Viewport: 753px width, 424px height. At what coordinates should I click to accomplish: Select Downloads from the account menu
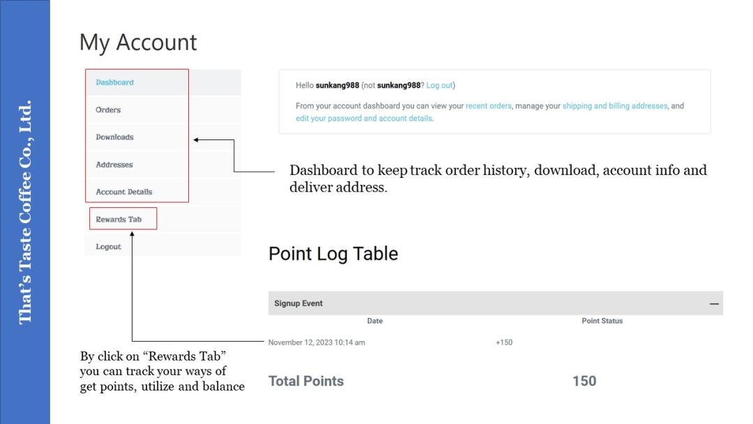coord(115,137)
